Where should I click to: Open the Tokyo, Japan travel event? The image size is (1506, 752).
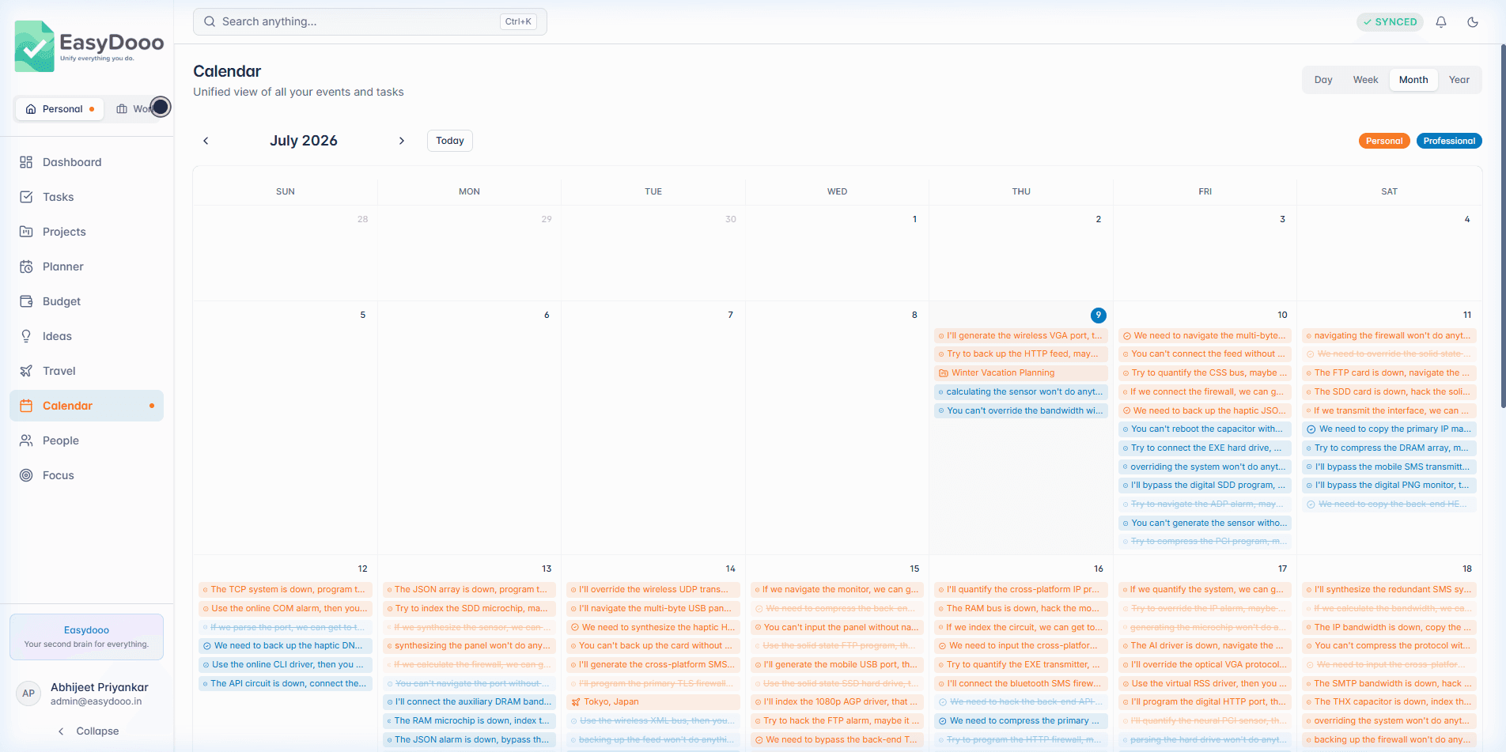coord(653,702)
